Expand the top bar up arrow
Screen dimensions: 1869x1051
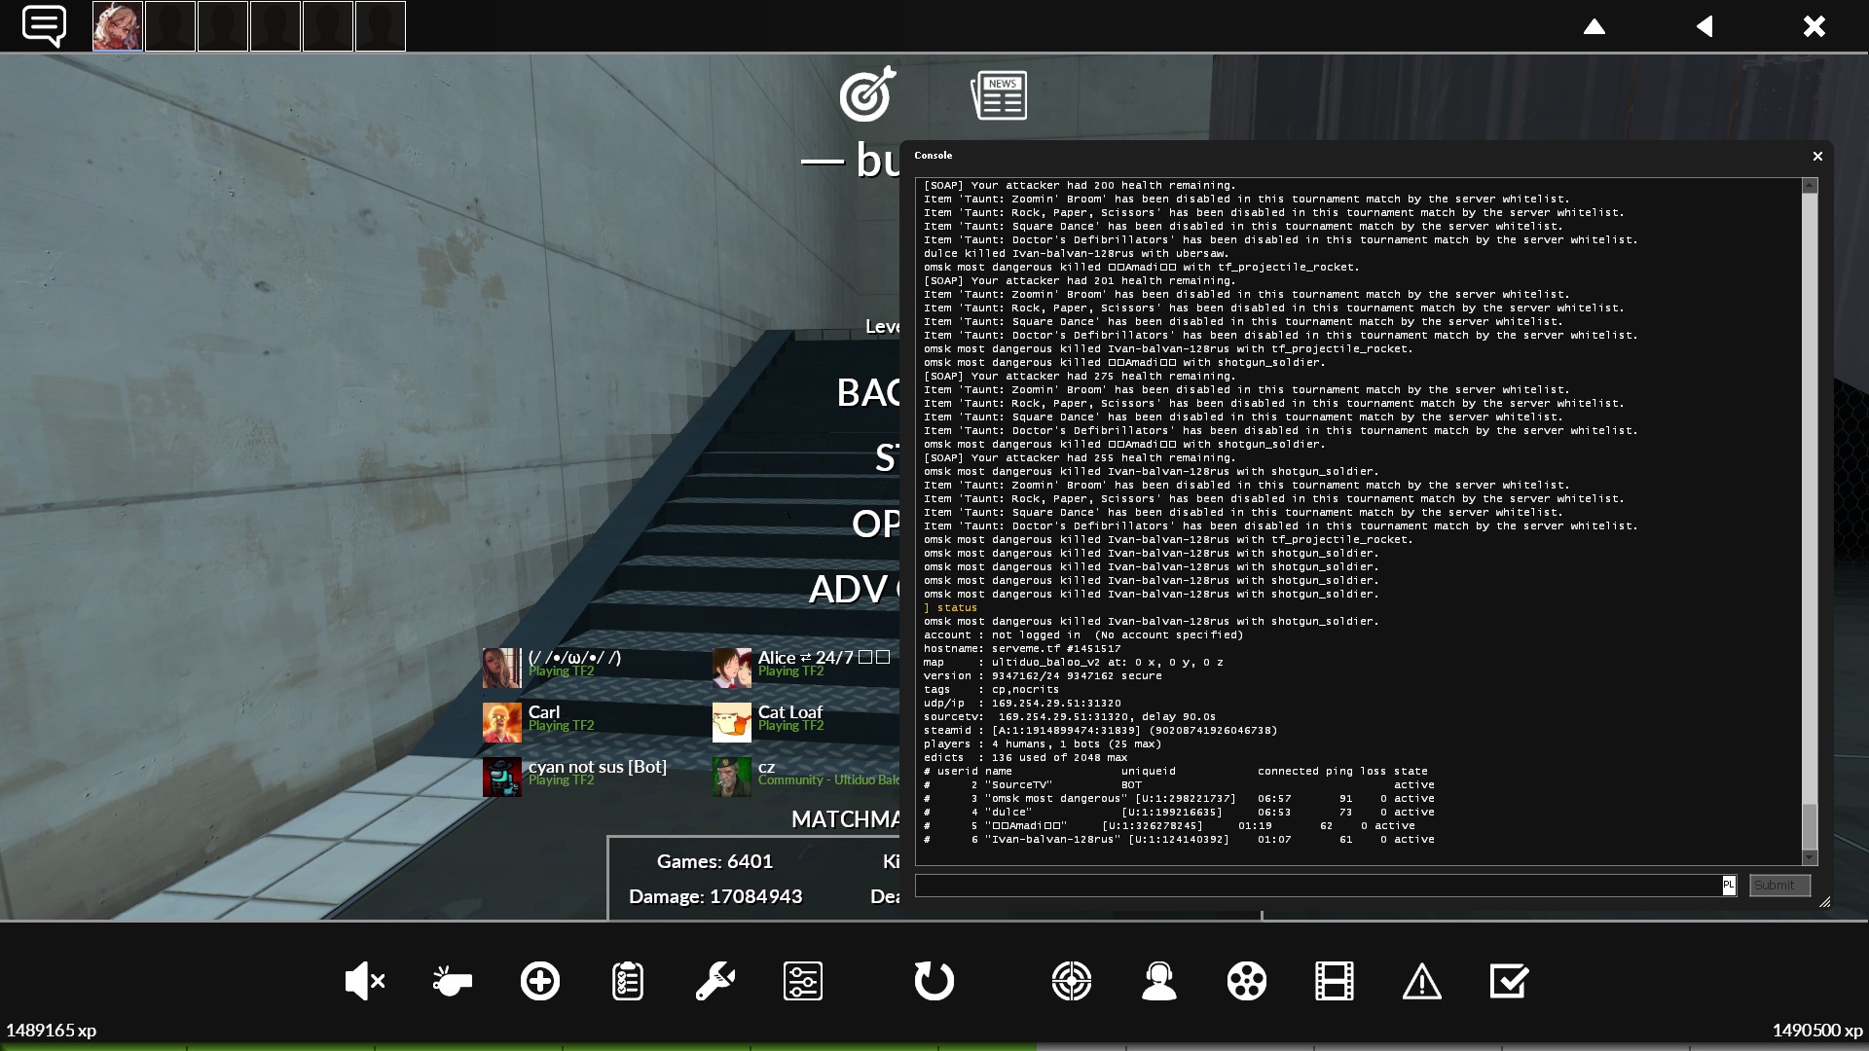[1594, 26]
